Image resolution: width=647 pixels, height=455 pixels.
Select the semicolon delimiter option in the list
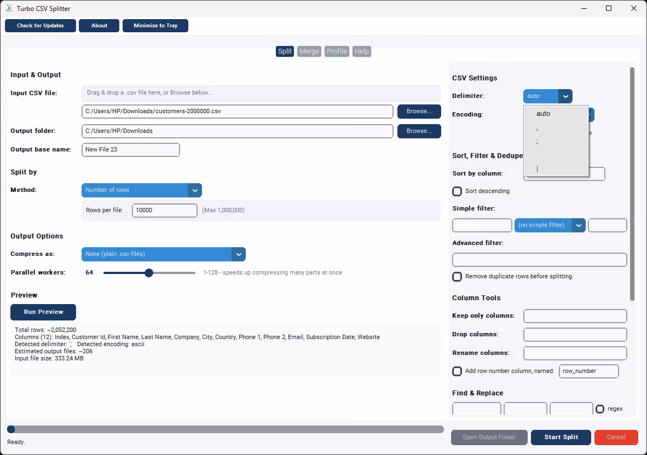(x=556, y=141)
